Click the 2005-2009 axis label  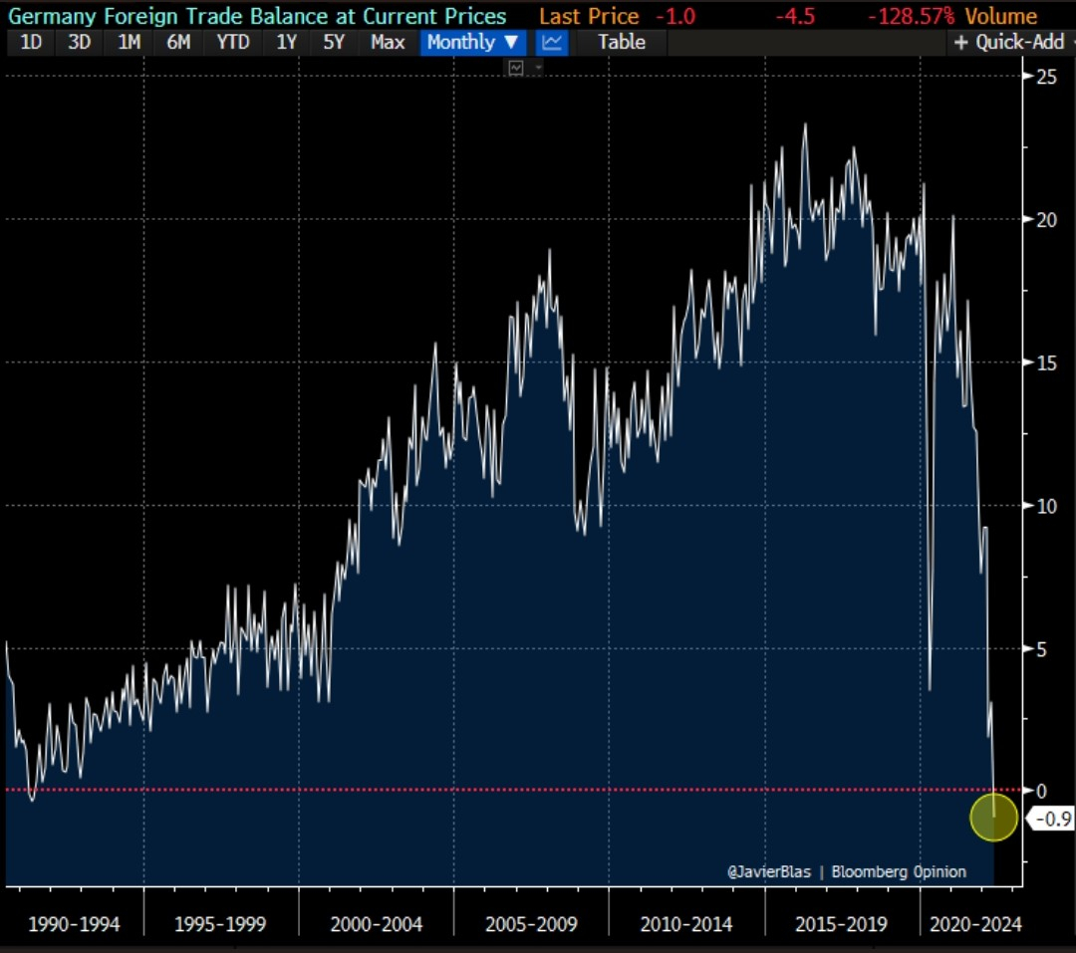(x=531, y=924)
